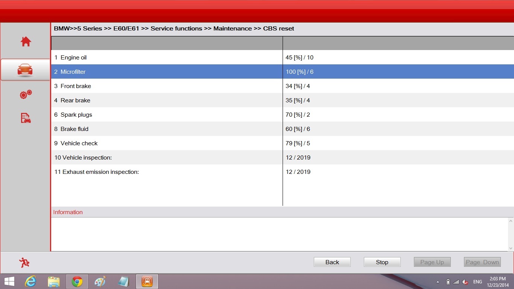Click the running man exit icon
This screenshot has width=514, height=289.
[x=24, y=262]
